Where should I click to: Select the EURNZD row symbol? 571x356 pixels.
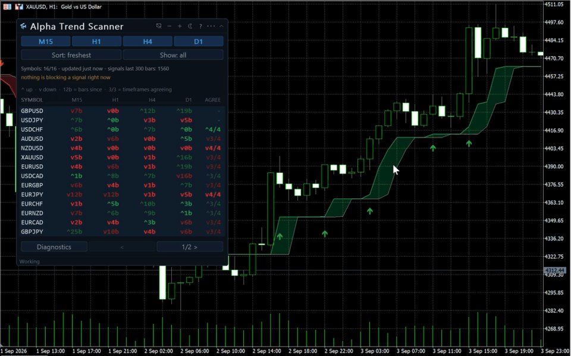pos(32,213)
